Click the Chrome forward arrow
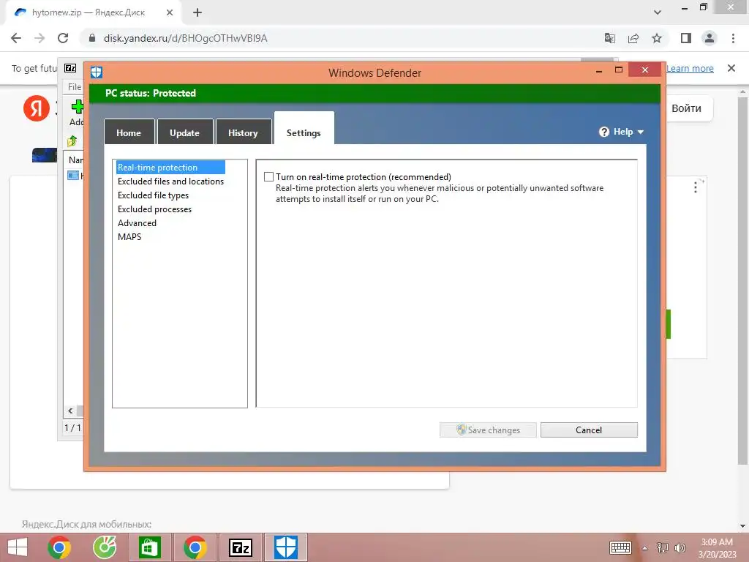This screenshot has height=562, width=749. [x=39, y=38]
